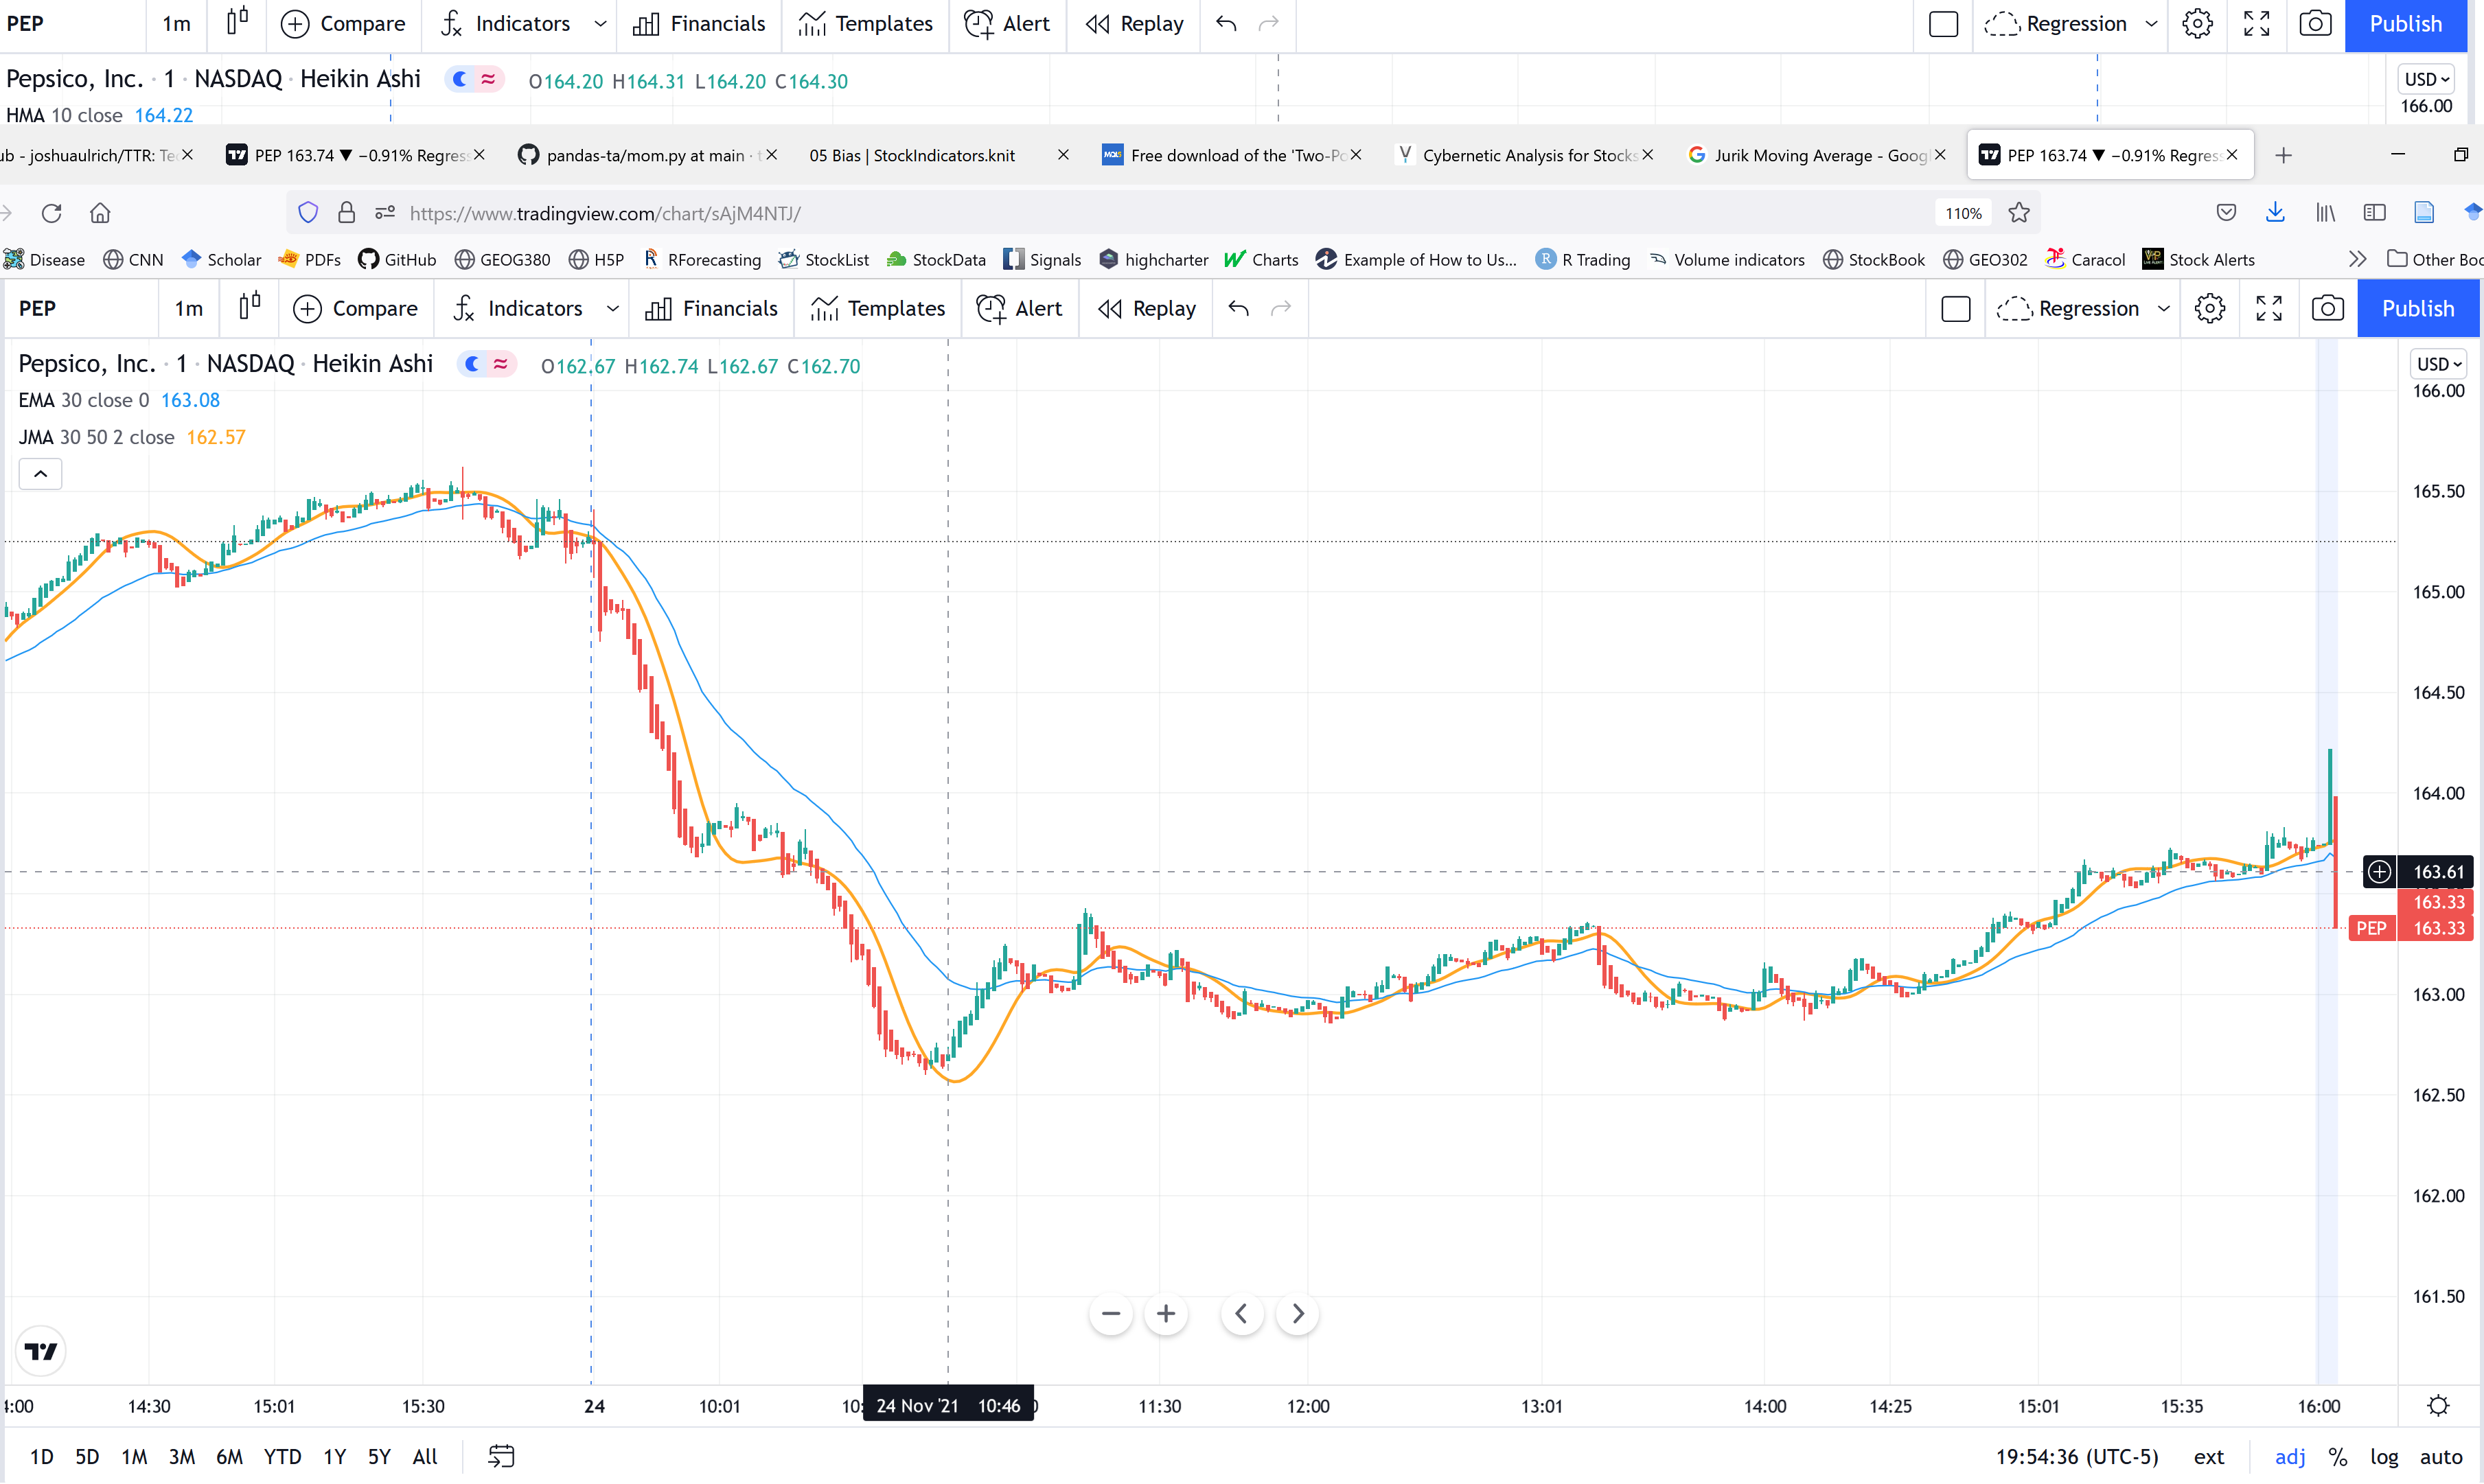Bookmark this page with star icon
Viewport: 2484px width, 1484px height.
2019,213
